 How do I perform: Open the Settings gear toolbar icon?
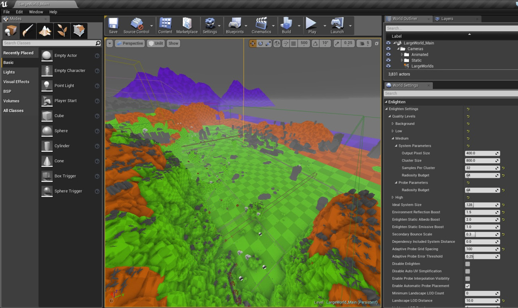[210, 26]
